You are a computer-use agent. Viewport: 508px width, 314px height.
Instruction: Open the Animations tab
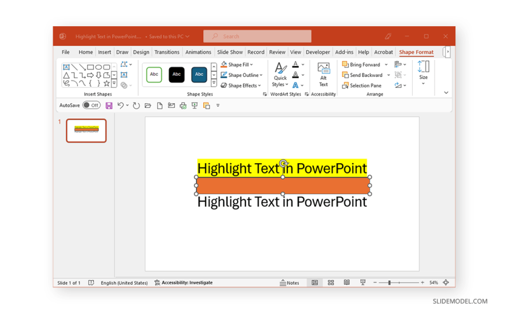[x=199, y=52]
